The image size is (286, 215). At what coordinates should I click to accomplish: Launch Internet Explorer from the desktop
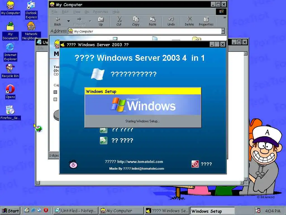click(10, 52)
